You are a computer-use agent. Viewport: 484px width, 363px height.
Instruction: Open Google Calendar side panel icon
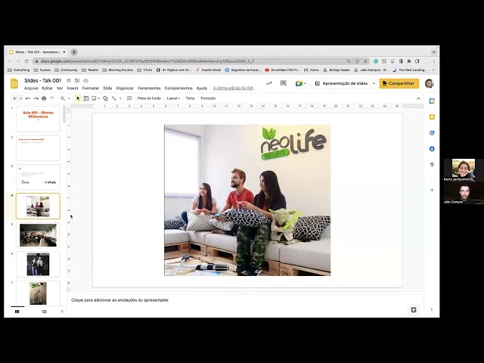click(x=432, y=101)
